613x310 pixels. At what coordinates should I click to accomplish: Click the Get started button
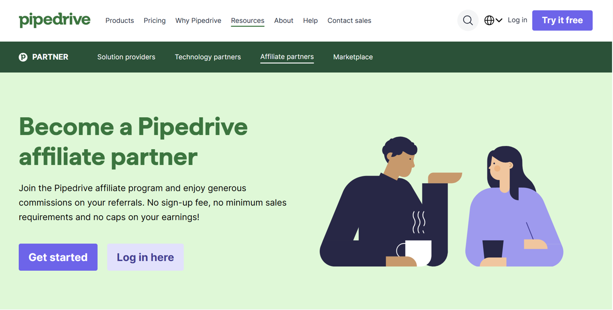click(58, 257)
